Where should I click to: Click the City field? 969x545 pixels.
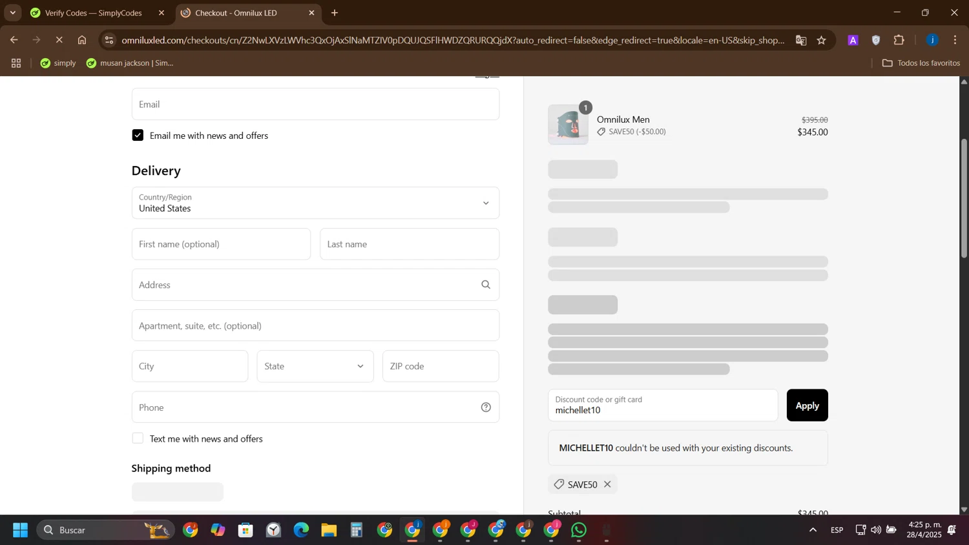190,366
